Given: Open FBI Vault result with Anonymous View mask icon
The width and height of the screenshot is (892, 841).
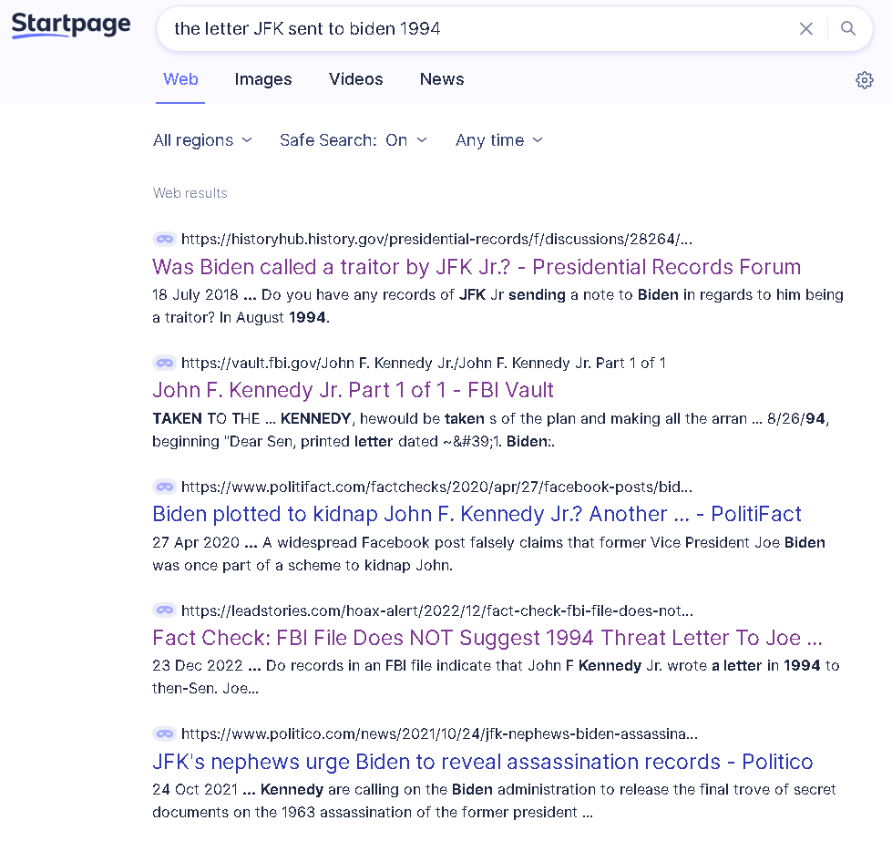Looking at the screenshot, I should (x=165, y=363).
